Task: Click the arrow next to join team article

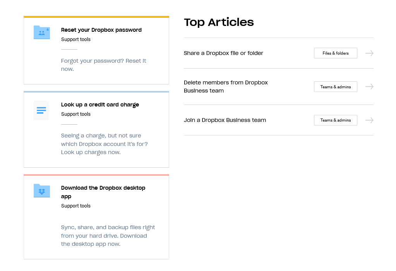Action: tap(369, 120)
